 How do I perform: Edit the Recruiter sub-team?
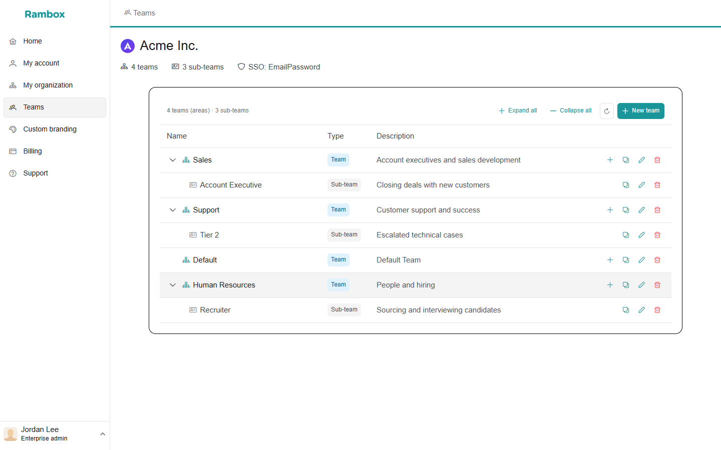pos(641,310)
